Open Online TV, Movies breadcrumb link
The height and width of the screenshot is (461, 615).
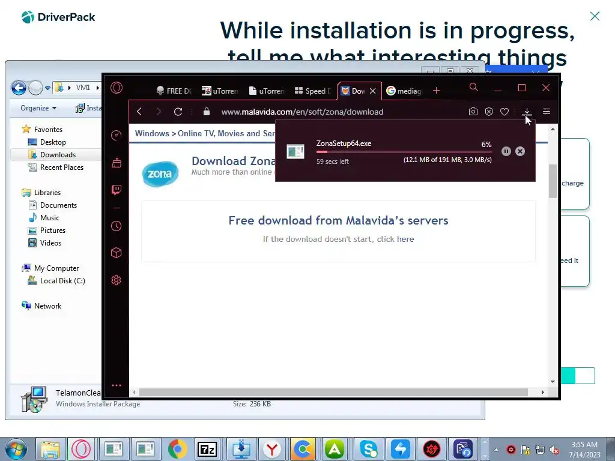click(x=226, y=133)
